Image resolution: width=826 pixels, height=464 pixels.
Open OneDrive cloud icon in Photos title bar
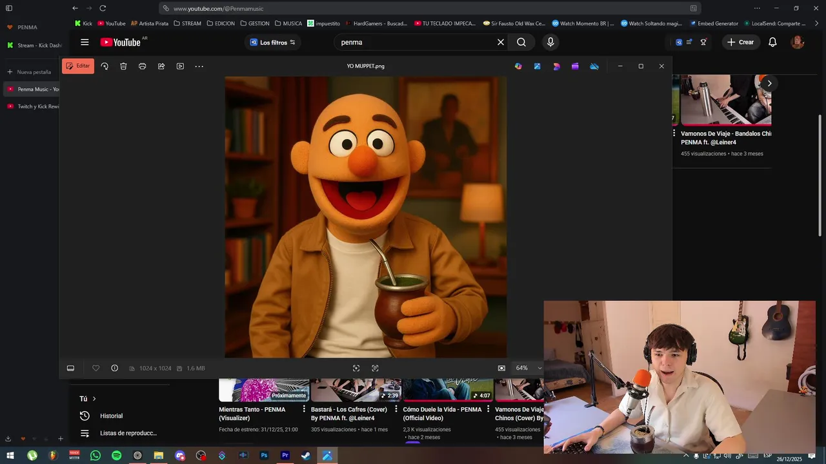pyautogui.click(x=594, y=66)
